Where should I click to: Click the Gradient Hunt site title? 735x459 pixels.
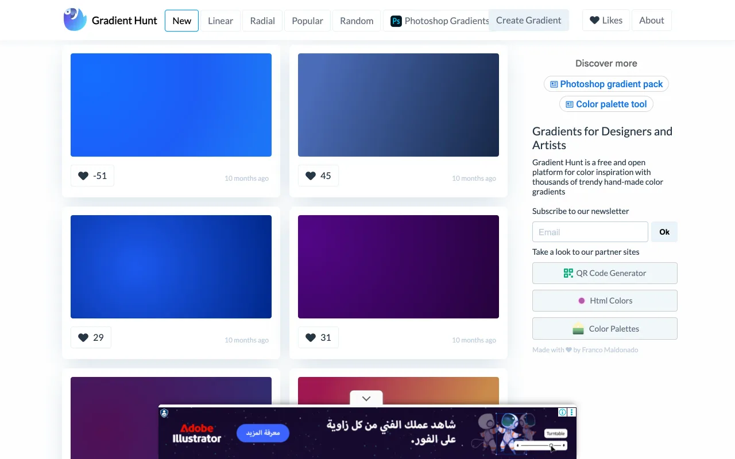click(x=125, y=21)
